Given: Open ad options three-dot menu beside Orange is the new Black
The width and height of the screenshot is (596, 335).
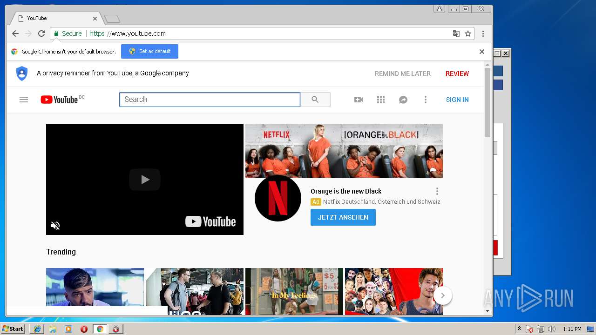Looking at the screenshot, I should click(x=437, y=191).
